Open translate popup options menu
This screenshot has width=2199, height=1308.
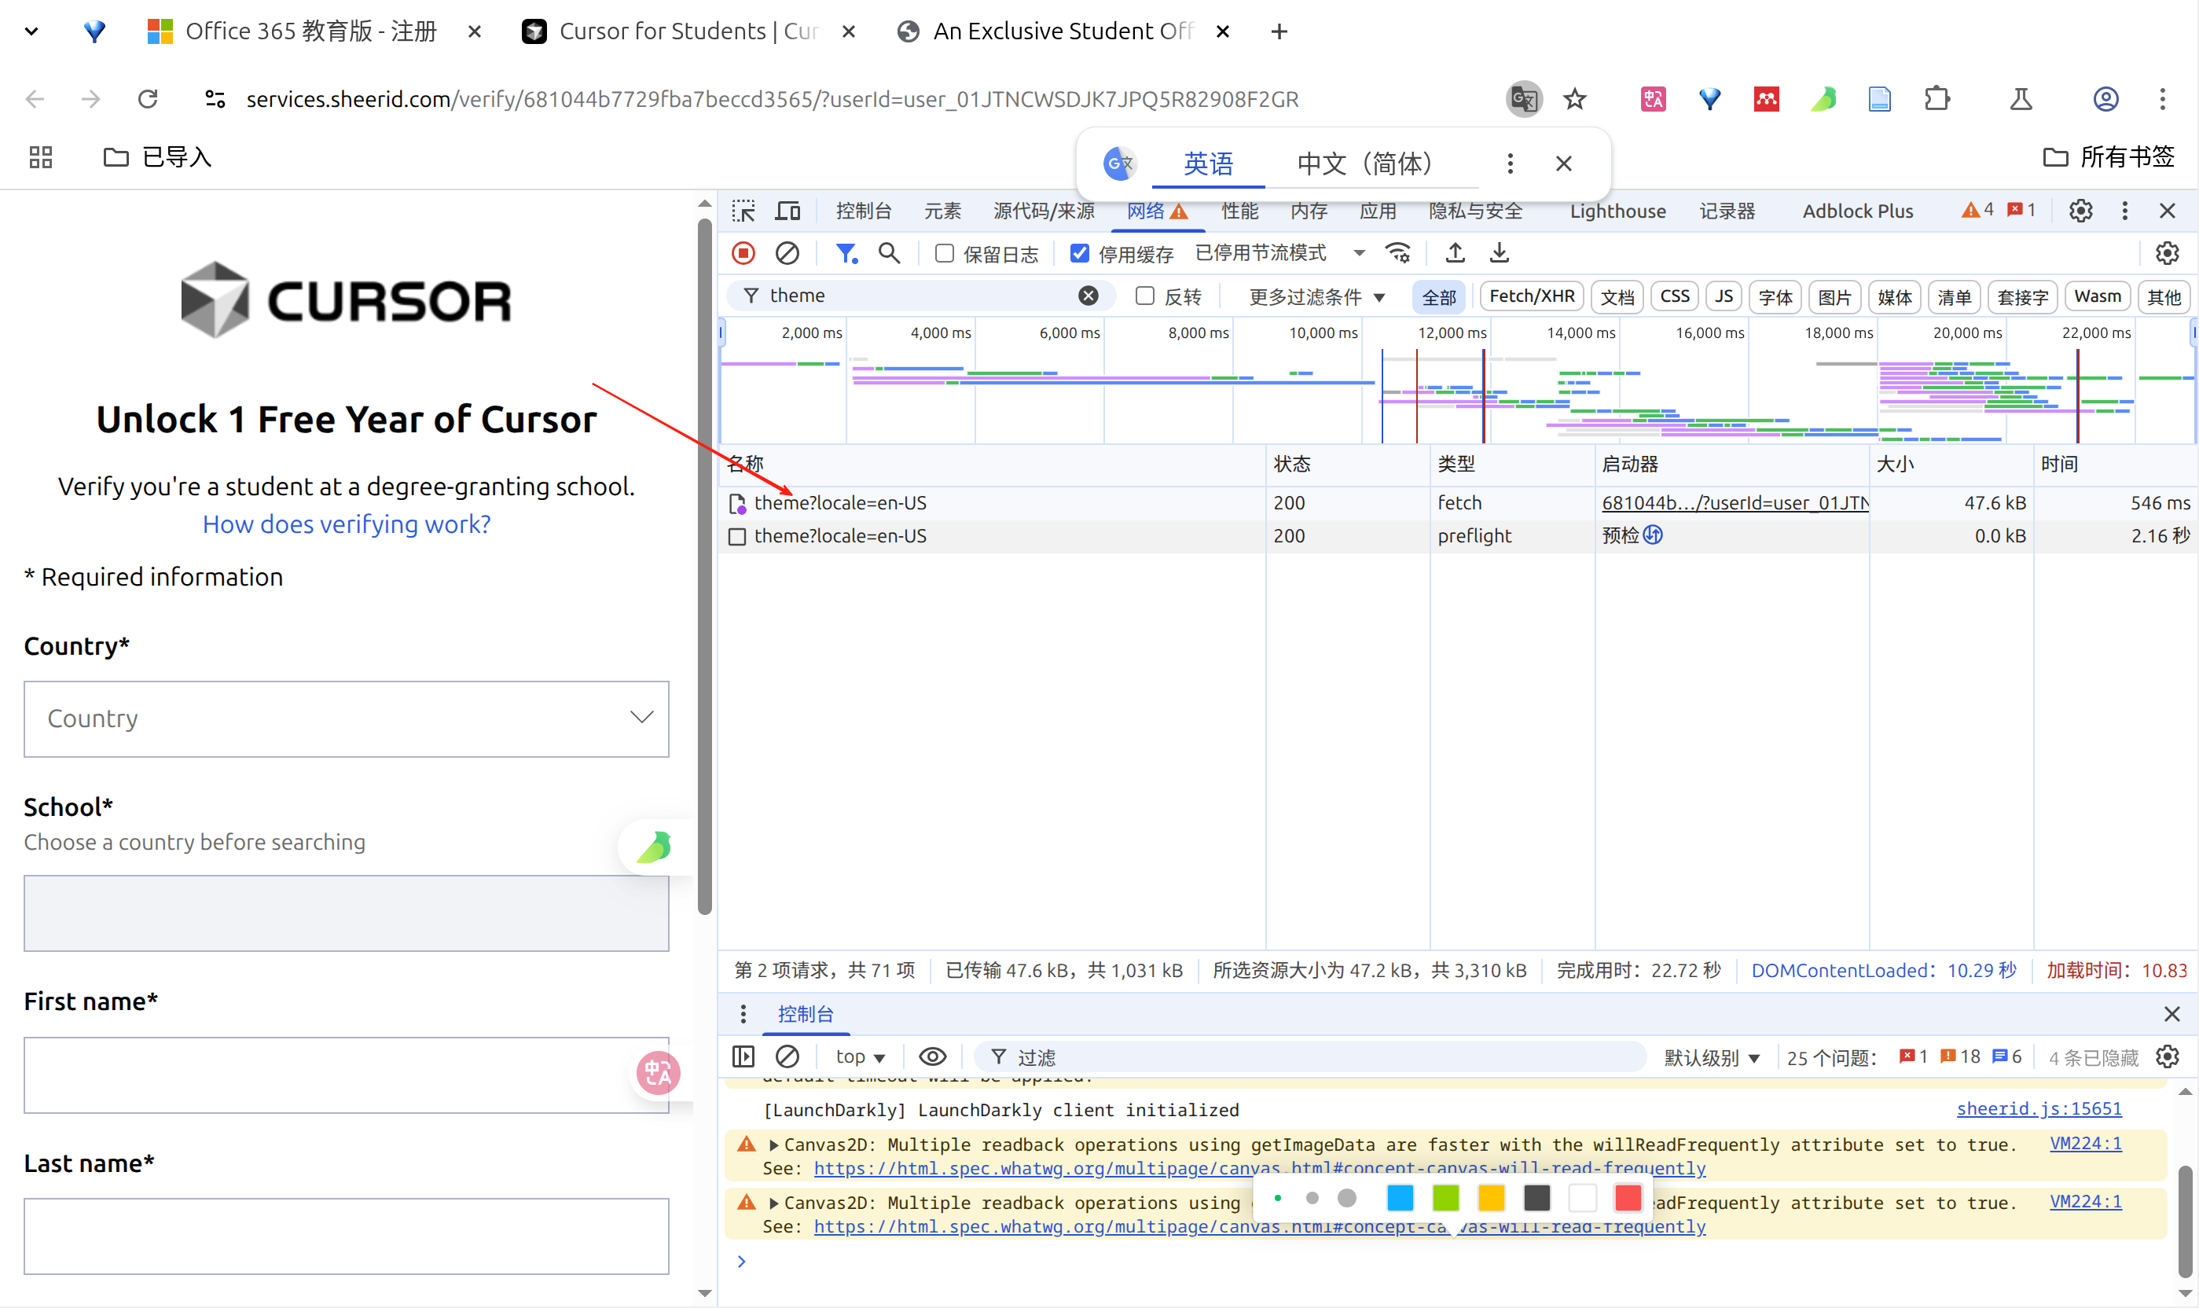(1509, 163)
